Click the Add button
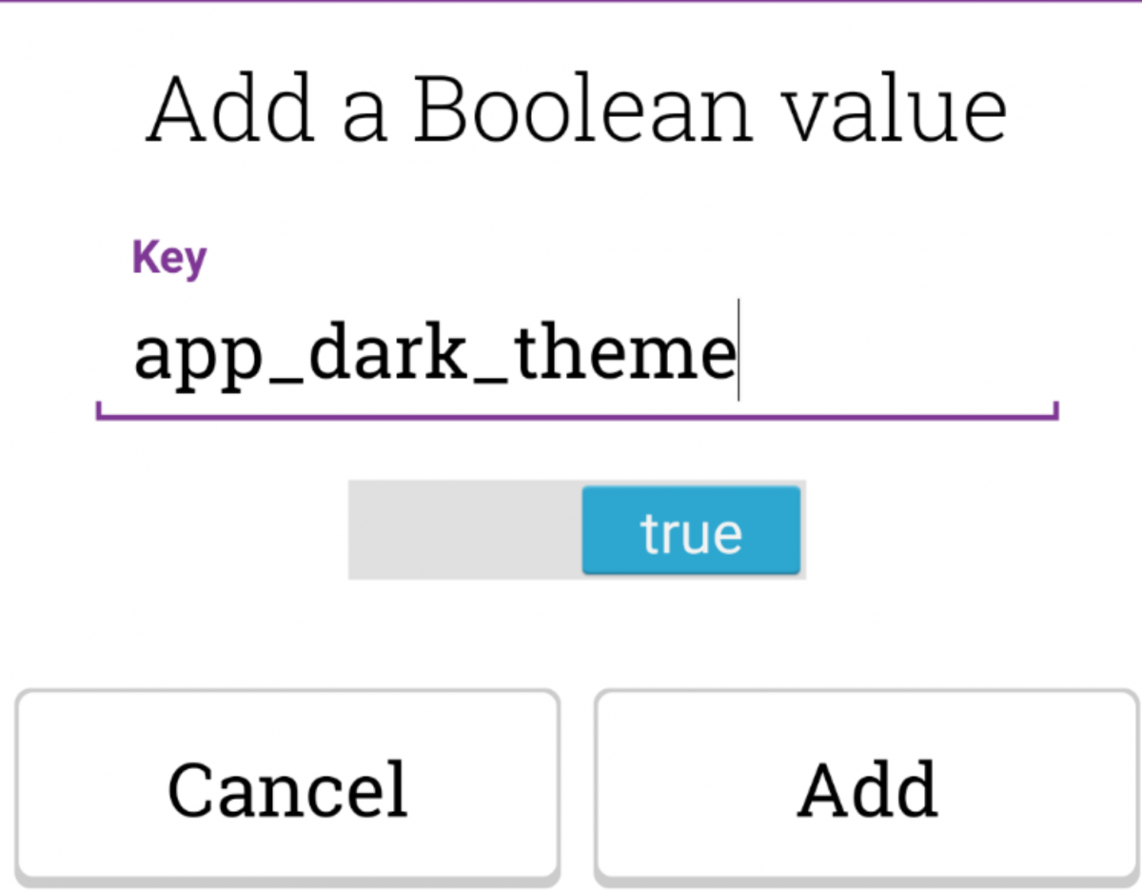The height and width of the screenshot is (890, 1142). tap(866, 787)
